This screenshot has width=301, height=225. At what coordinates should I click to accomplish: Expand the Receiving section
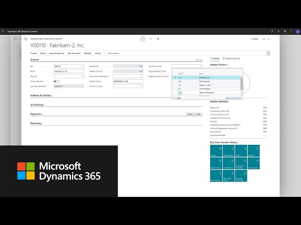36,123
